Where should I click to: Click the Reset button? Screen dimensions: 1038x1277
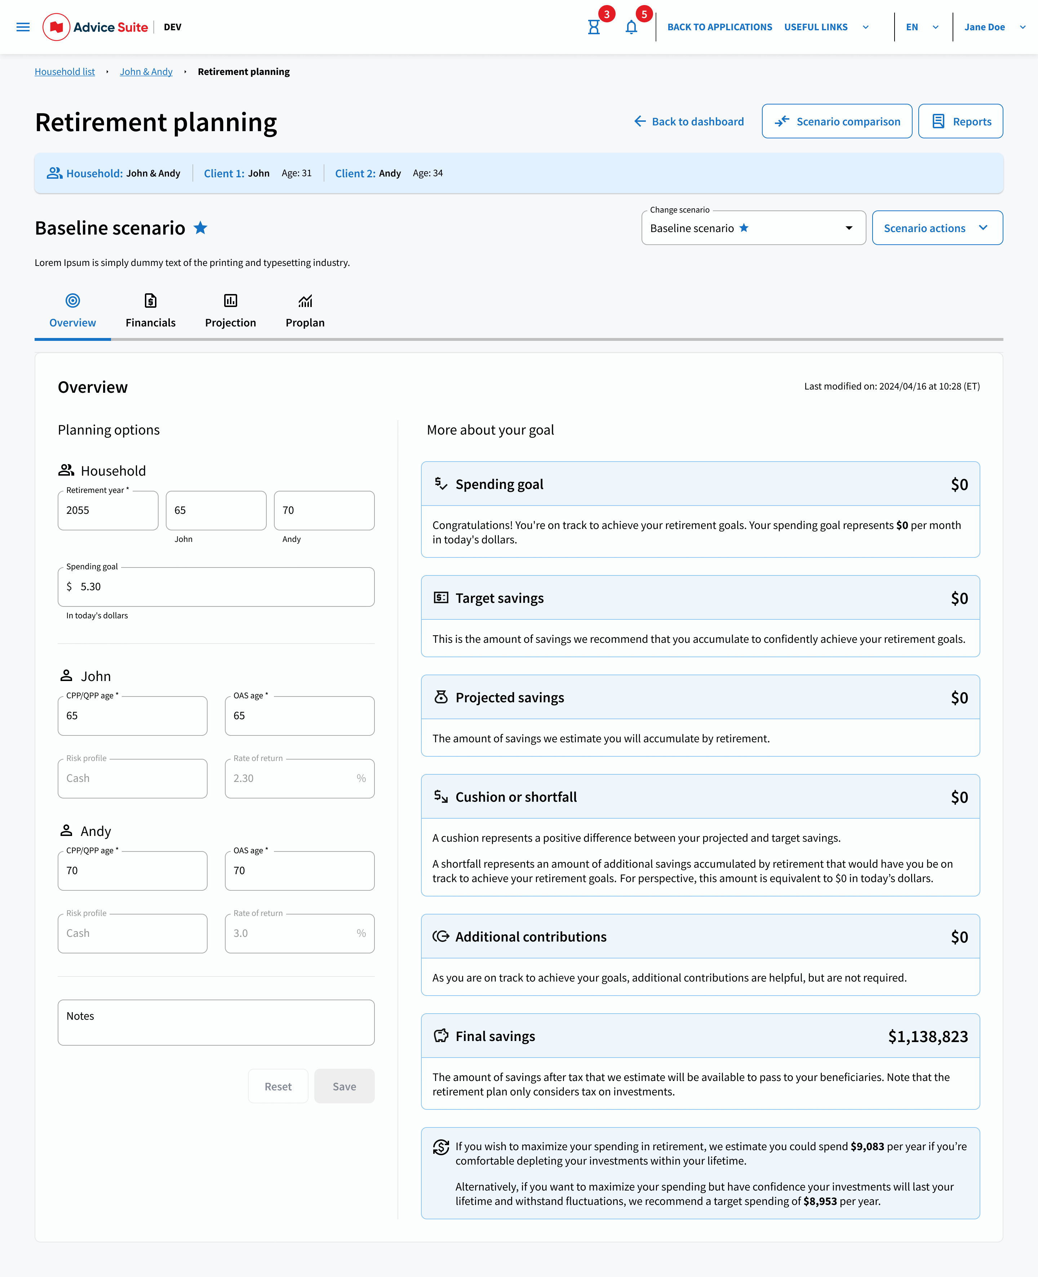coord(278,1086)
